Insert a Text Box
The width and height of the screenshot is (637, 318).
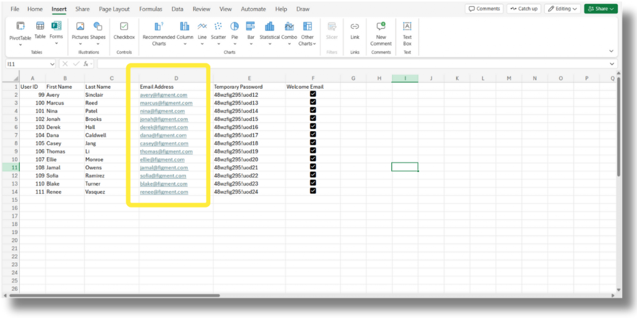(x=407, y=31)
